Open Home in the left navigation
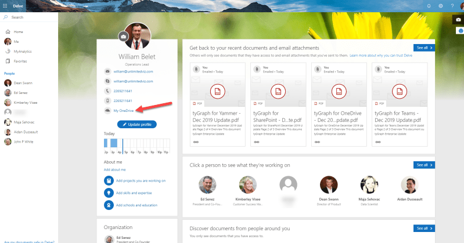This screenshot has width=464, height=243. tap(18, 31)
